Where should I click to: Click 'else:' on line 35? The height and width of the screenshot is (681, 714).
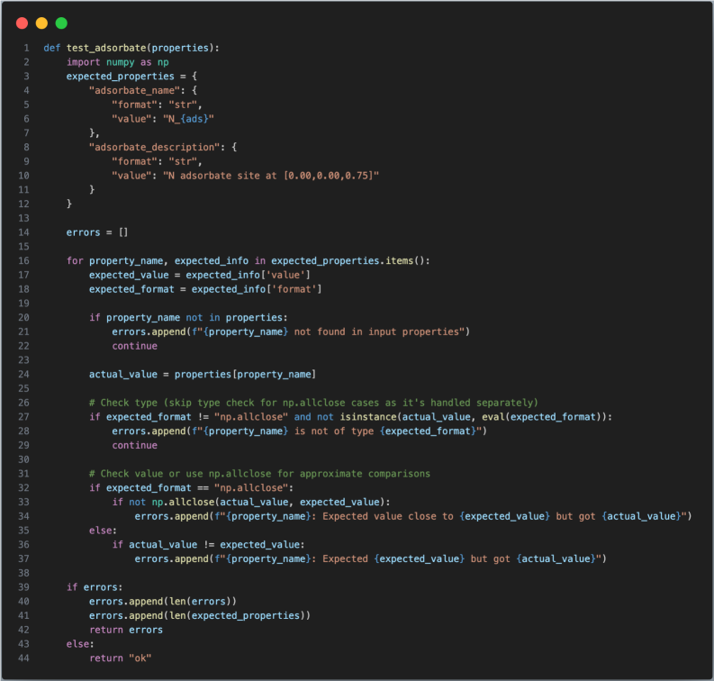[x=104, y=531]
